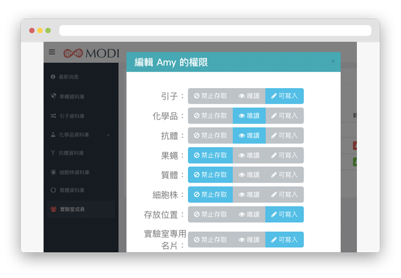This screenshot has width=401, height=278.
Task: Click the shuffle icon beside 引子資料庫
Action: point(53,116)
